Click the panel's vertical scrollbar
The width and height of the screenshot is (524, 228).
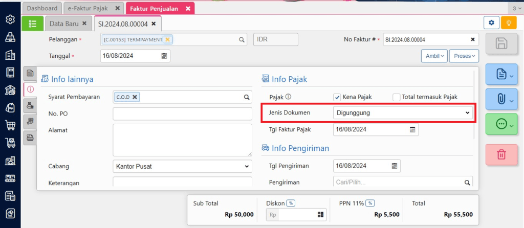point(473,104)
